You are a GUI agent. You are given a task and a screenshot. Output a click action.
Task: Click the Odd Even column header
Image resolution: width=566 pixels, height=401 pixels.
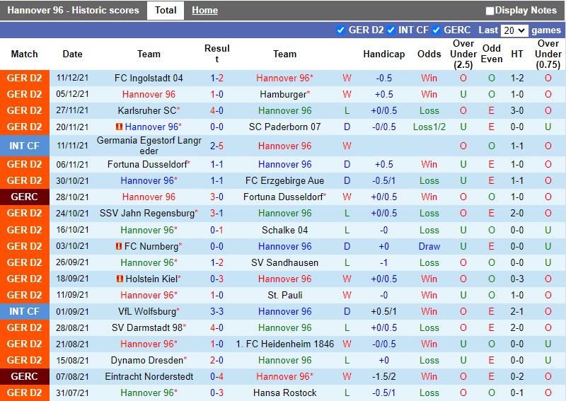[x=491, y=54]
